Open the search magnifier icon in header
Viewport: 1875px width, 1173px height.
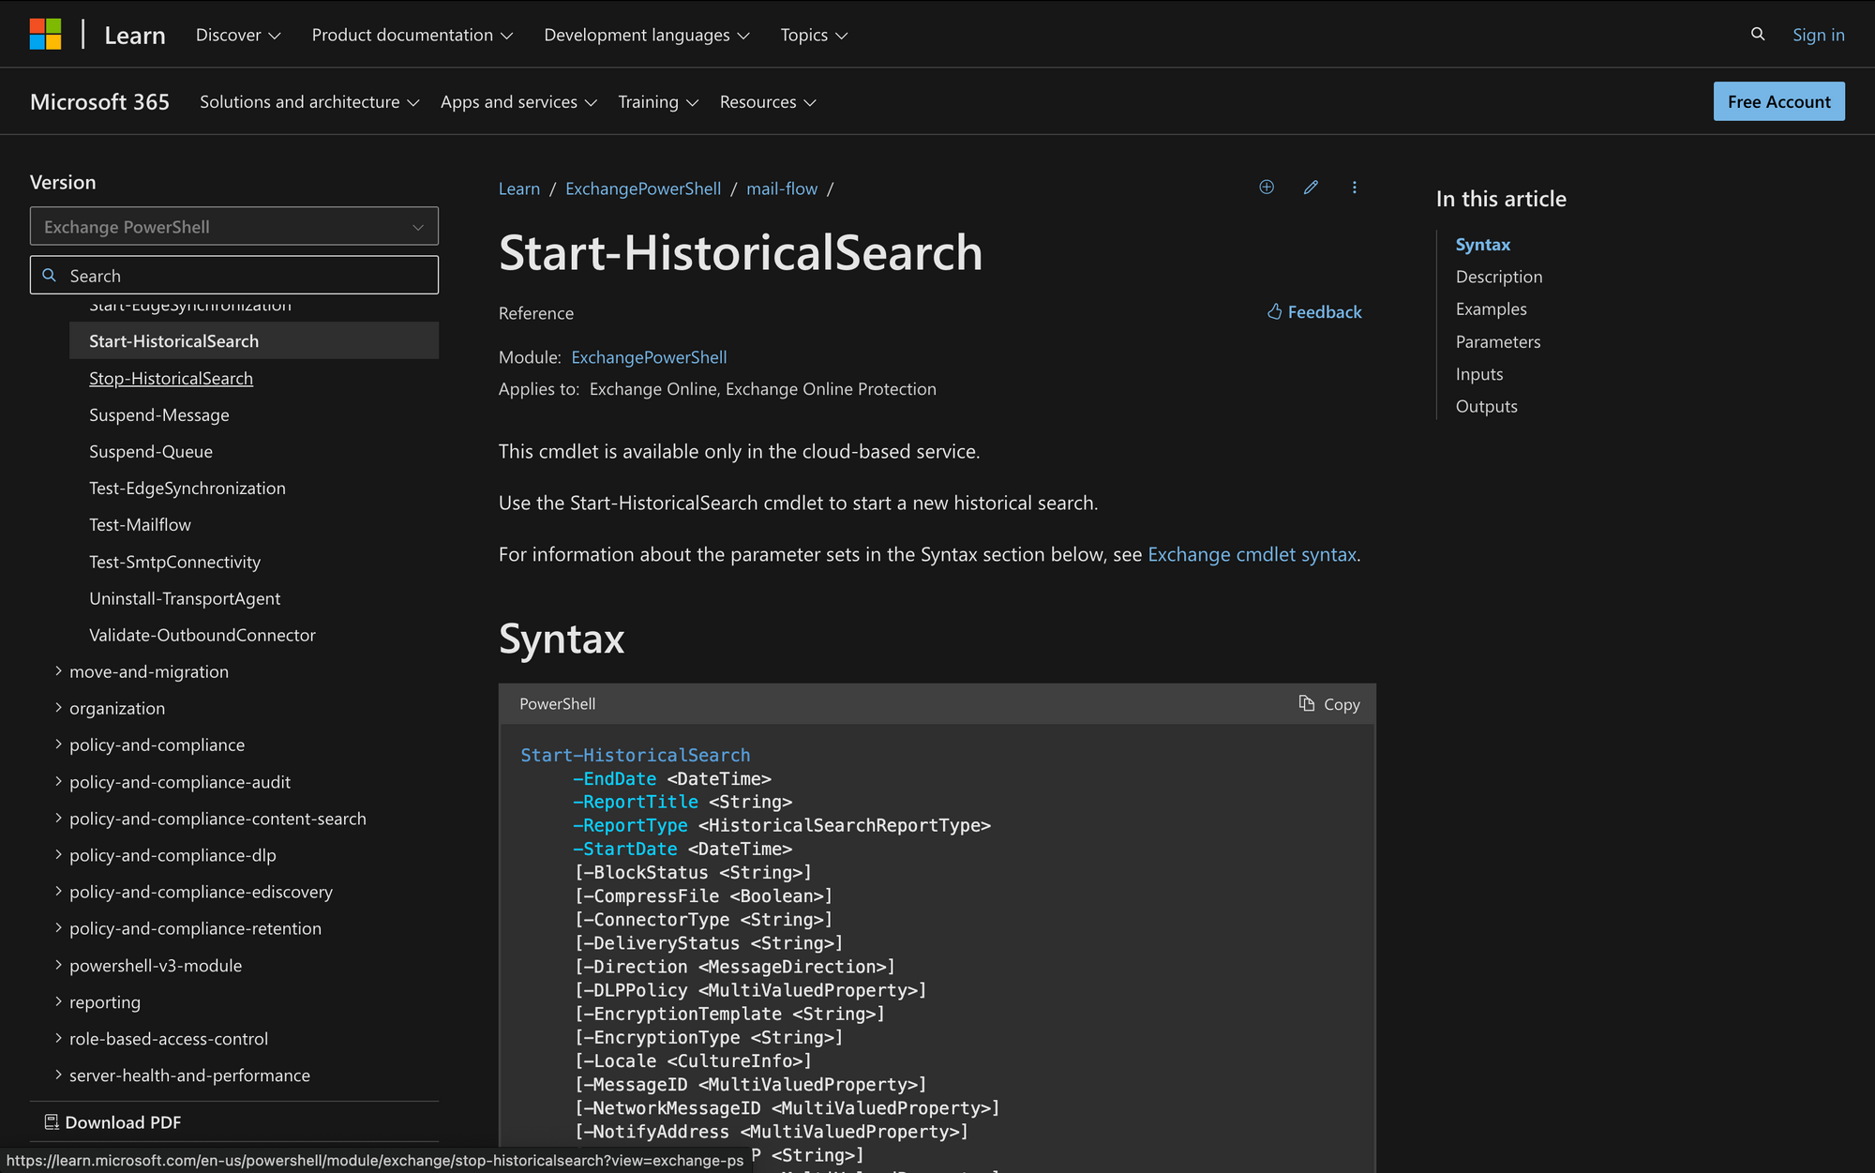point(1758,35)
